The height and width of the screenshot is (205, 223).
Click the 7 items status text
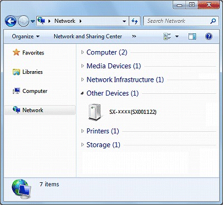(x=49, y=184)
